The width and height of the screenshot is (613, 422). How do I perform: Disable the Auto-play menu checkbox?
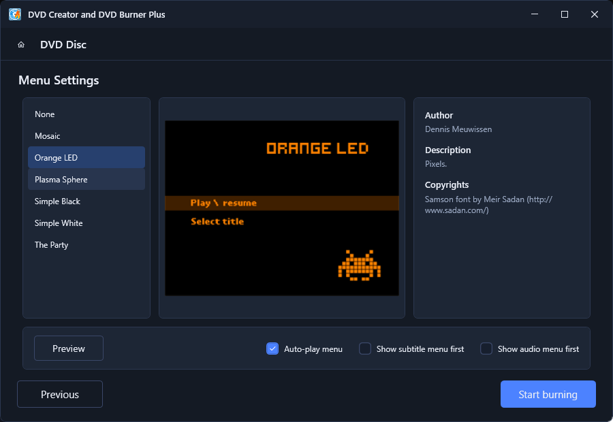[272, 348]
